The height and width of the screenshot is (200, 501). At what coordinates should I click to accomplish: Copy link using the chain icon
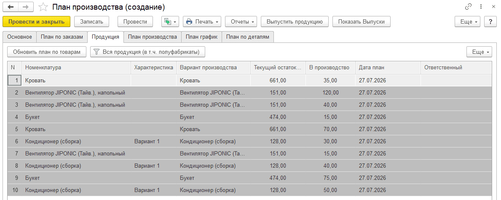[x=469, y=7]
